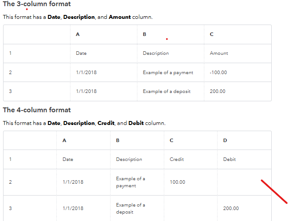288x221 pixels.
Task: Click the Description cell in the 4-column table
Action: tap(129, 159)
